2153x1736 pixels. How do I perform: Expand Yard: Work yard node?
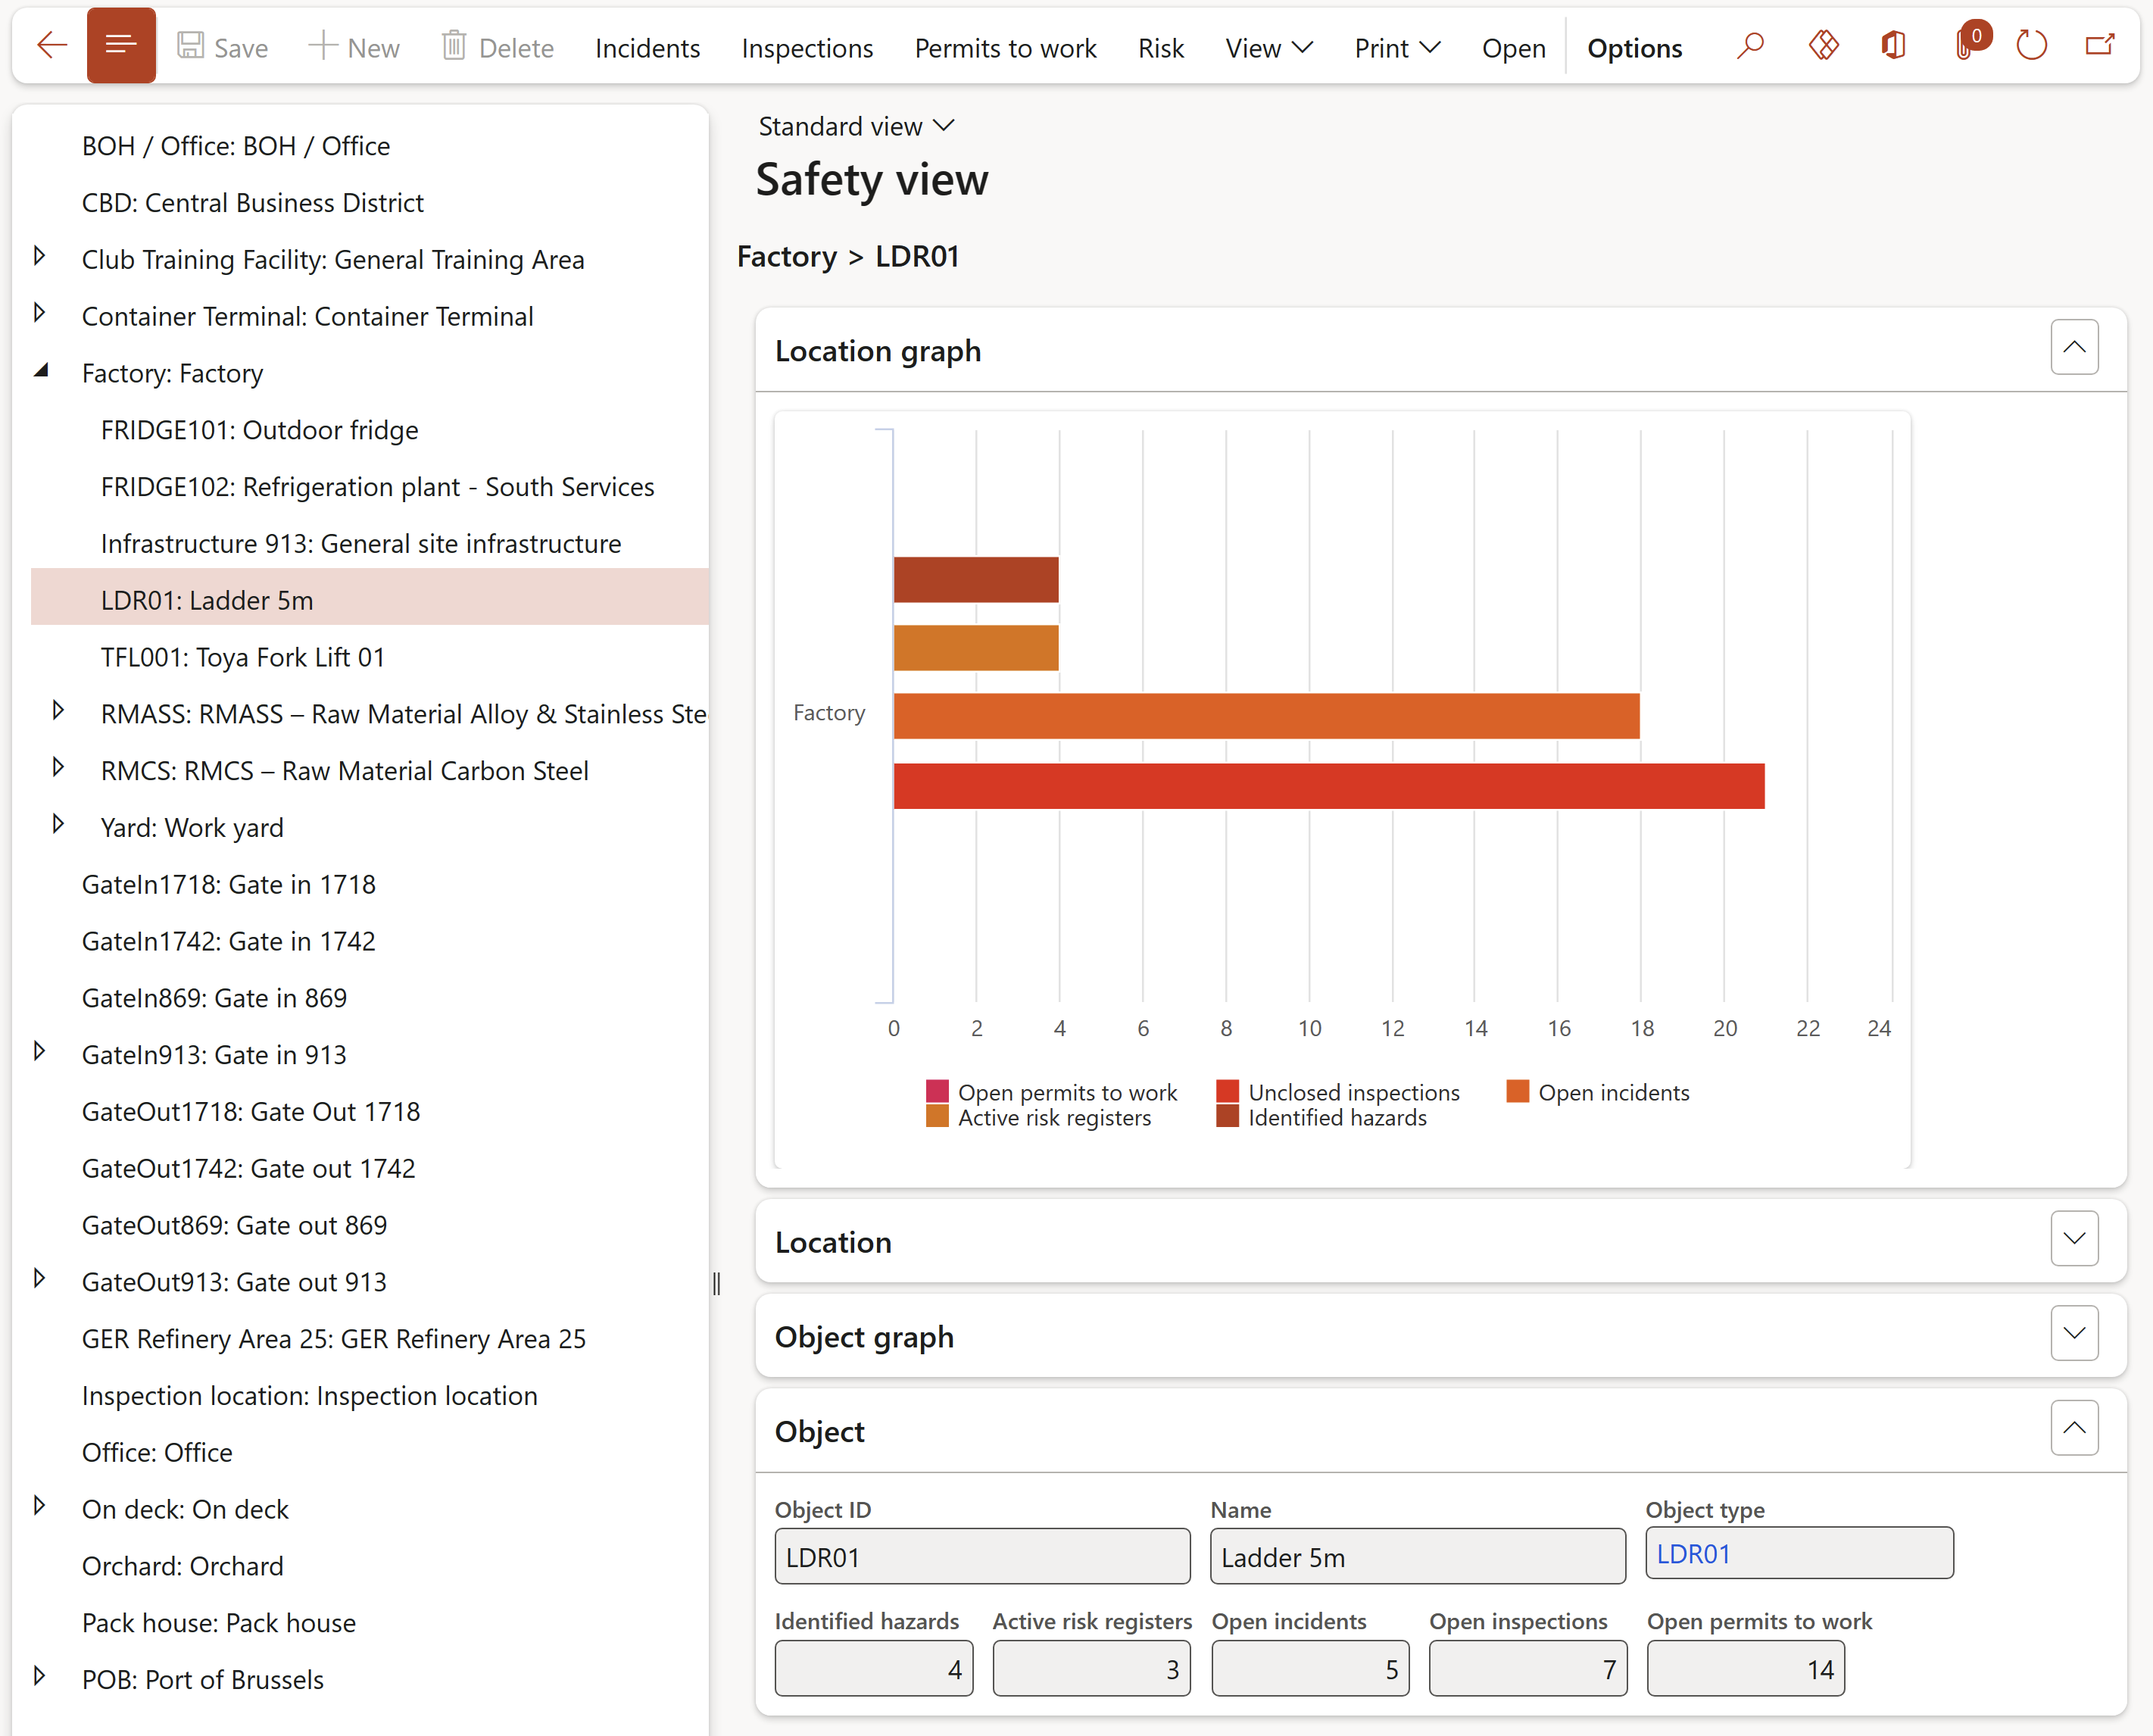coord(58,824)
